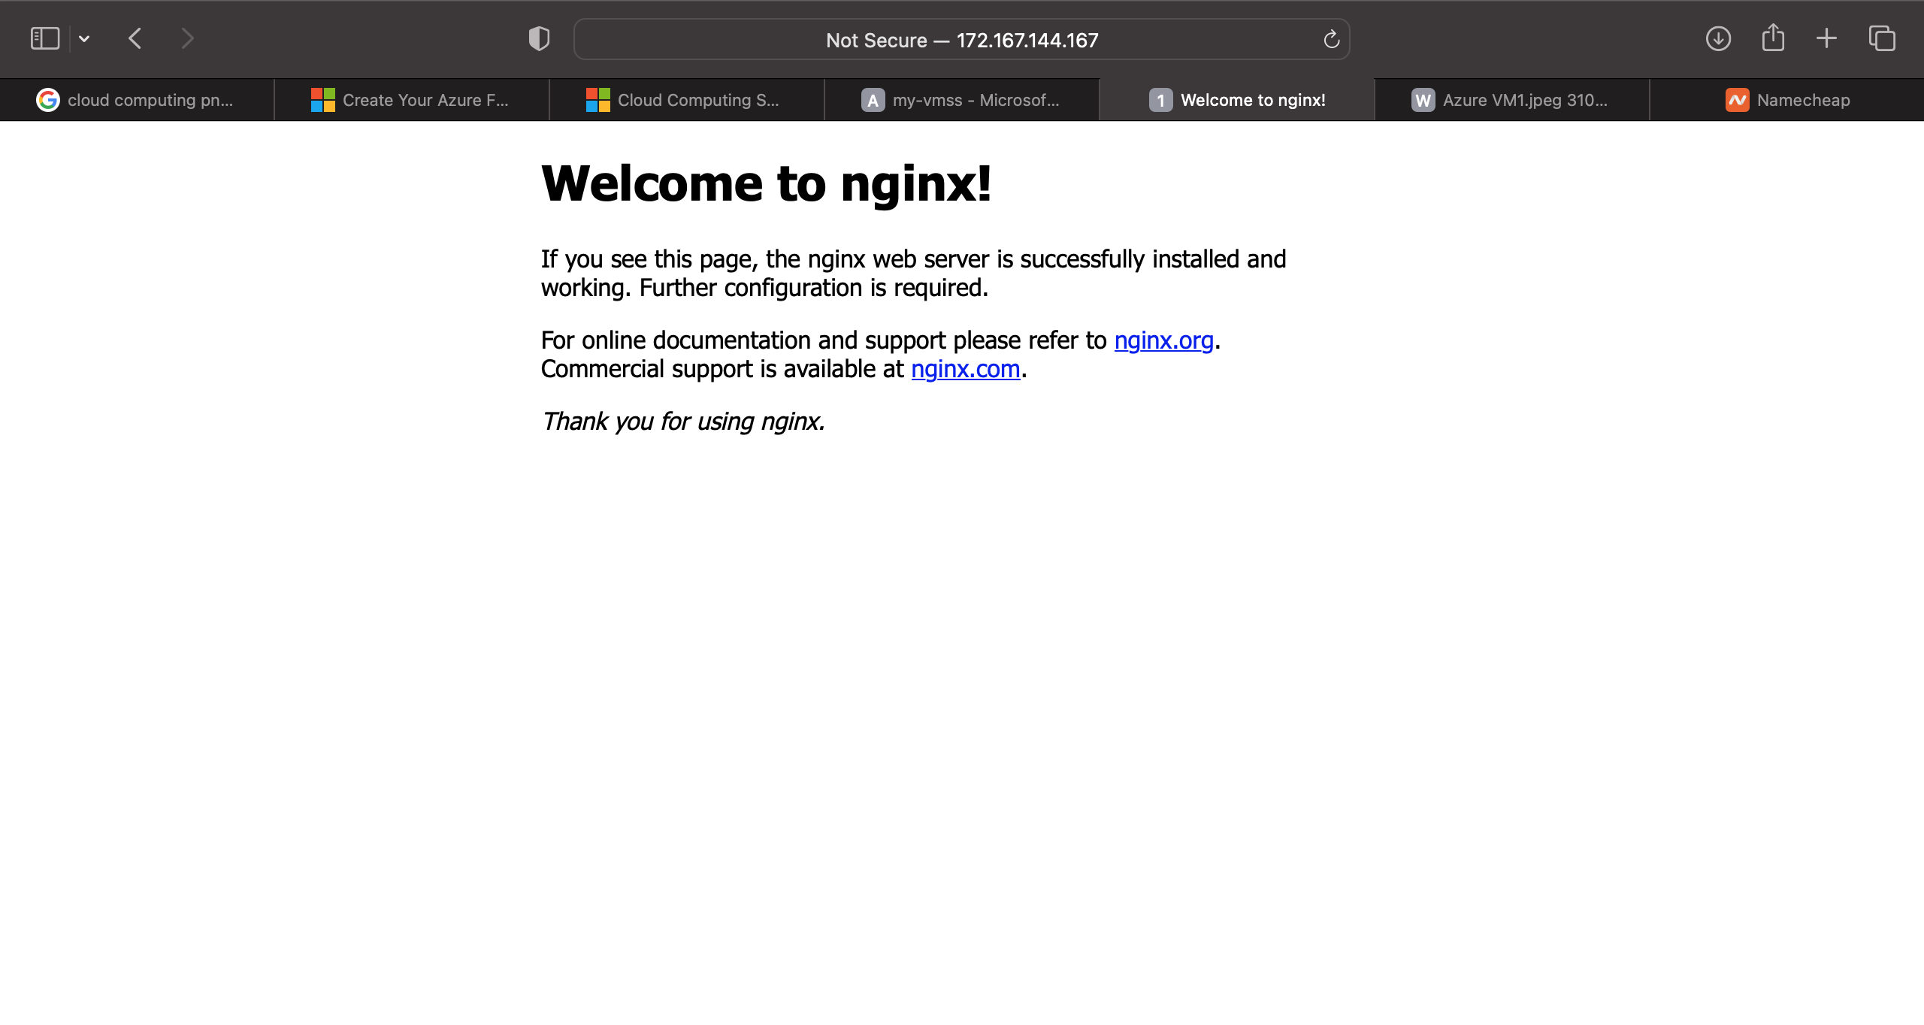
Task: Reload the nginx page
Action: pos(1331,39)
